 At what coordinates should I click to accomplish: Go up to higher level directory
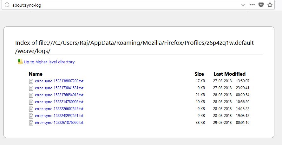[x=49, y=62]
